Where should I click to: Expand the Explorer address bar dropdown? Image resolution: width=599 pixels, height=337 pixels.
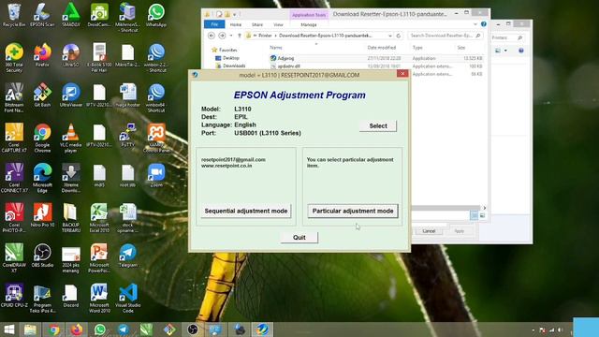(389, 36)
